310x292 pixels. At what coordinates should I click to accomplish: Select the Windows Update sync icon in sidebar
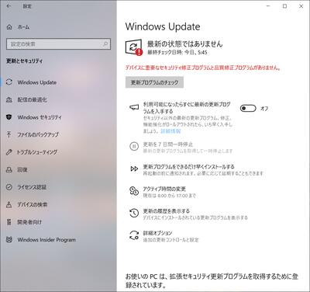click(x=9, y=82)
